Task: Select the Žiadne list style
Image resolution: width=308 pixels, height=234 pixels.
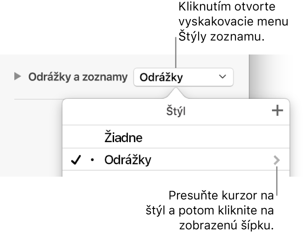Action: tap(124, 138)
